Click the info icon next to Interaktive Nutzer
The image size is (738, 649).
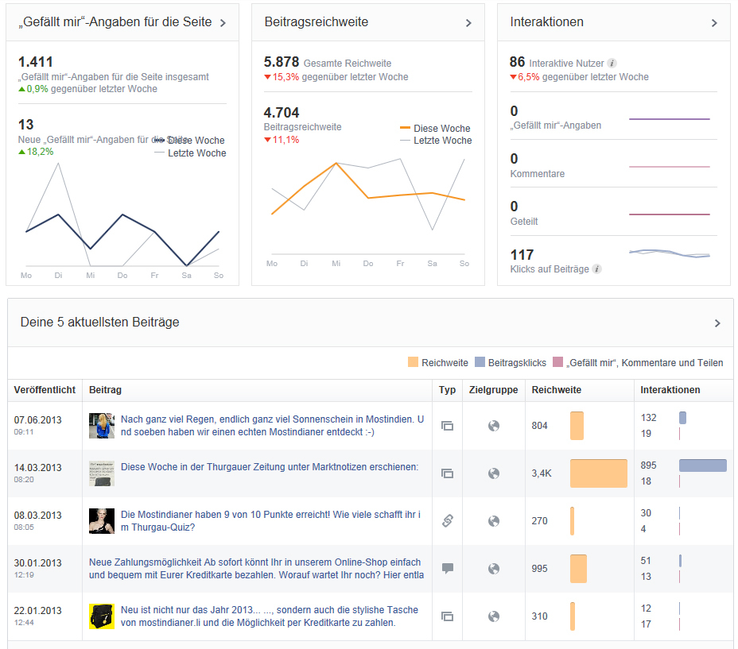pos(612,63)
